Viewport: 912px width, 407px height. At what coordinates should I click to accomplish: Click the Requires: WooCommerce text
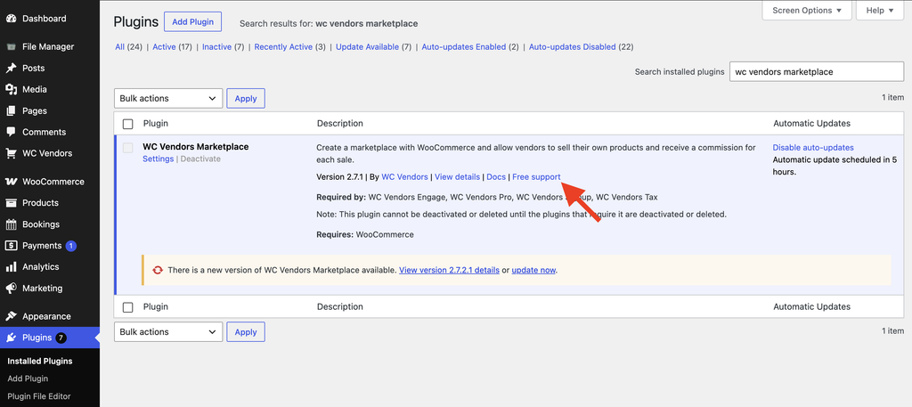(365, 235)
